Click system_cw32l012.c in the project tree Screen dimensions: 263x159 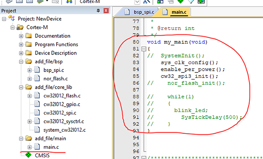click(64, 130)
